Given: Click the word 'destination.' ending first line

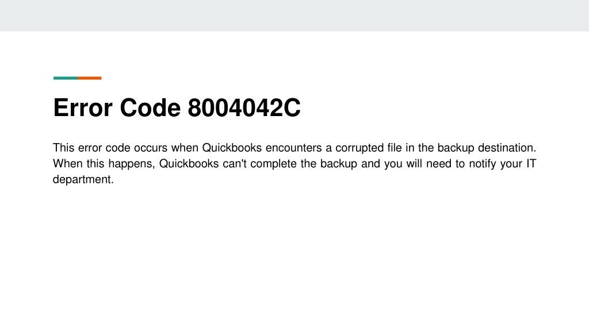Looking at the screenshot, I should 507,148.
